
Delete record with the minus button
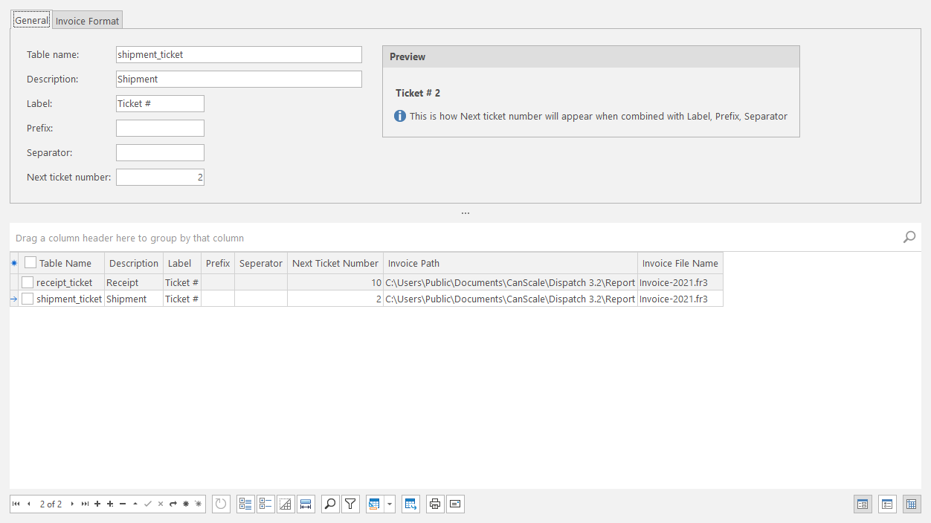pyautogui.click(x=123, y=504)
